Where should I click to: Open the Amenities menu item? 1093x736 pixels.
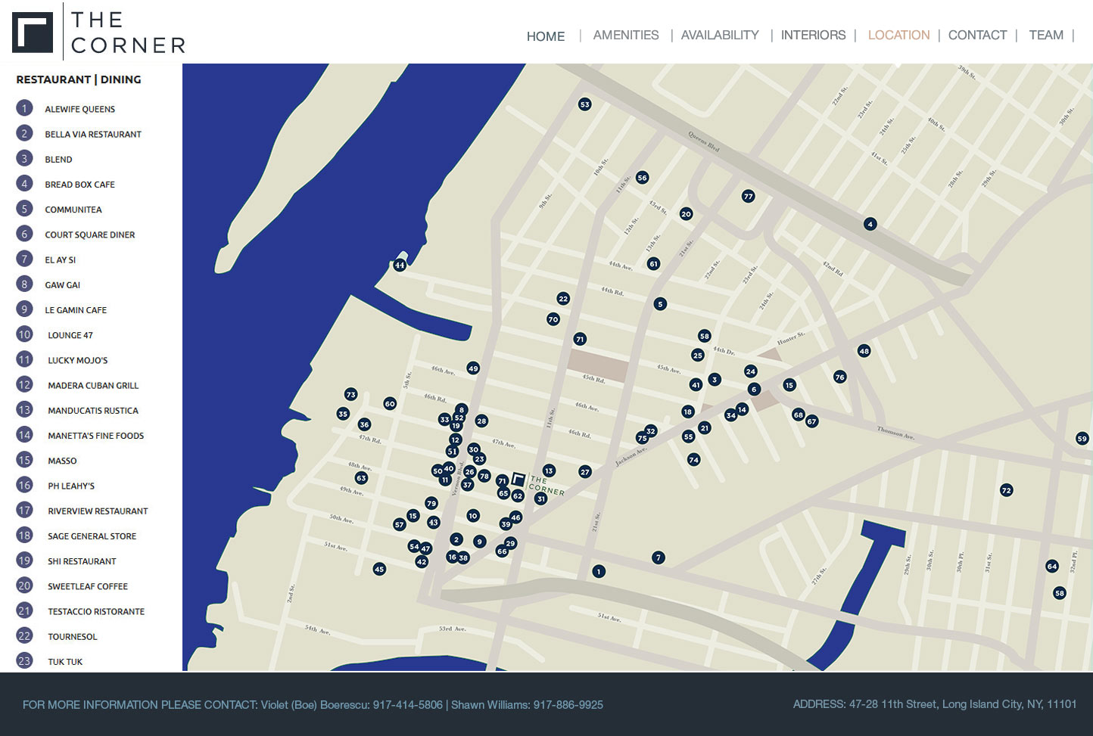point(626,35)
